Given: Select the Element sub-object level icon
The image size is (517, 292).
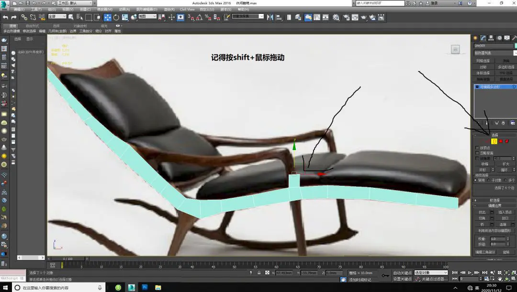Looking at the screenshot, I should [507, 141].
